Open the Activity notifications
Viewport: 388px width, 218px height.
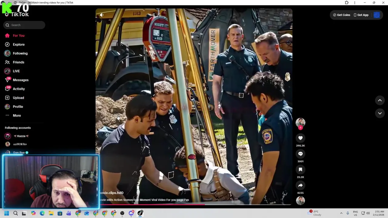tap(15, 89)
